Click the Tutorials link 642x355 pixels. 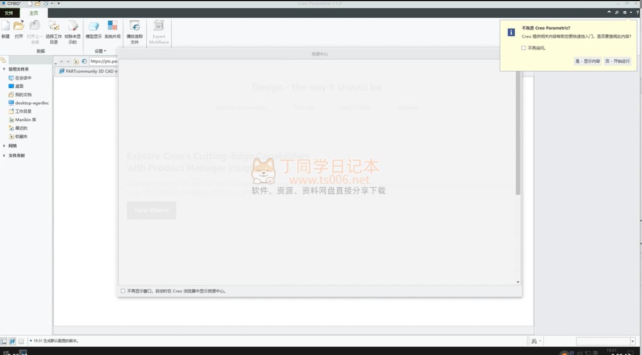[304, 107]
